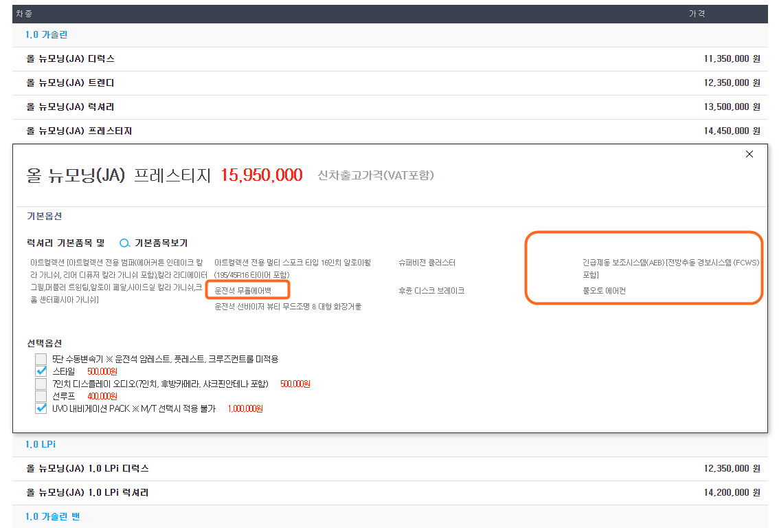Click the 11,350,000 원 price
Image resolution: width=779 pixels, height=528 pixels.
click(732, 58)
